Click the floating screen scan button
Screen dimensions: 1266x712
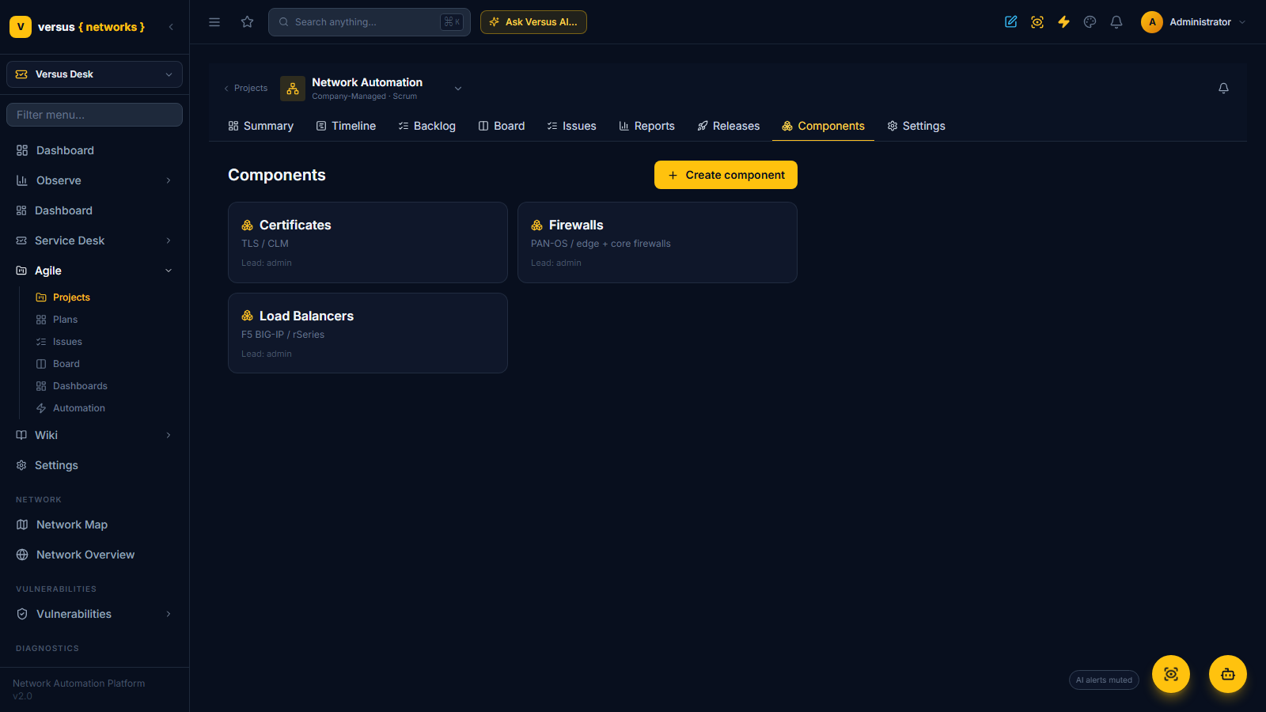[x=1171, y=674]
